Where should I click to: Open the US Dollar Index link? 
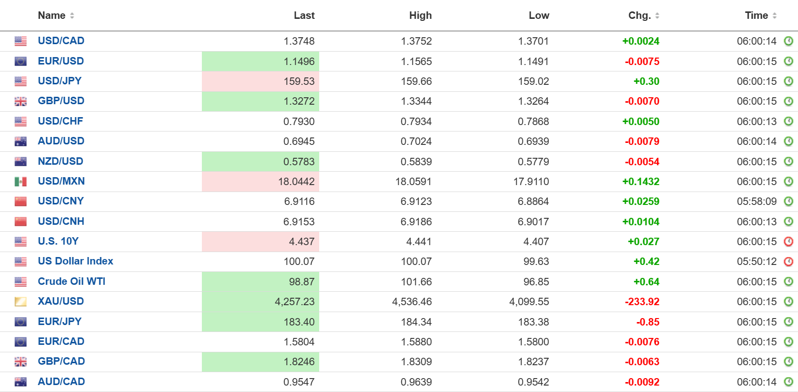coord(76,261)
